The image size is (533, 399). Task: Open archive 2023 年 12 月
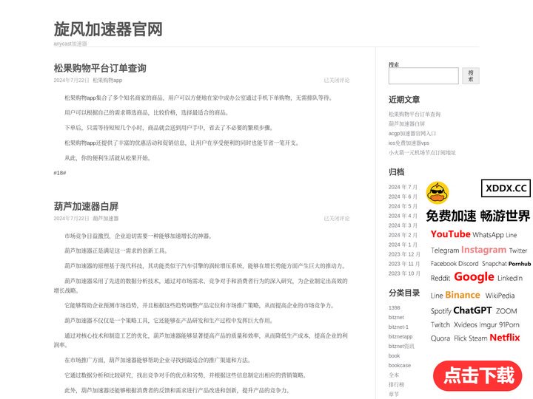click(x=404, y=254)
